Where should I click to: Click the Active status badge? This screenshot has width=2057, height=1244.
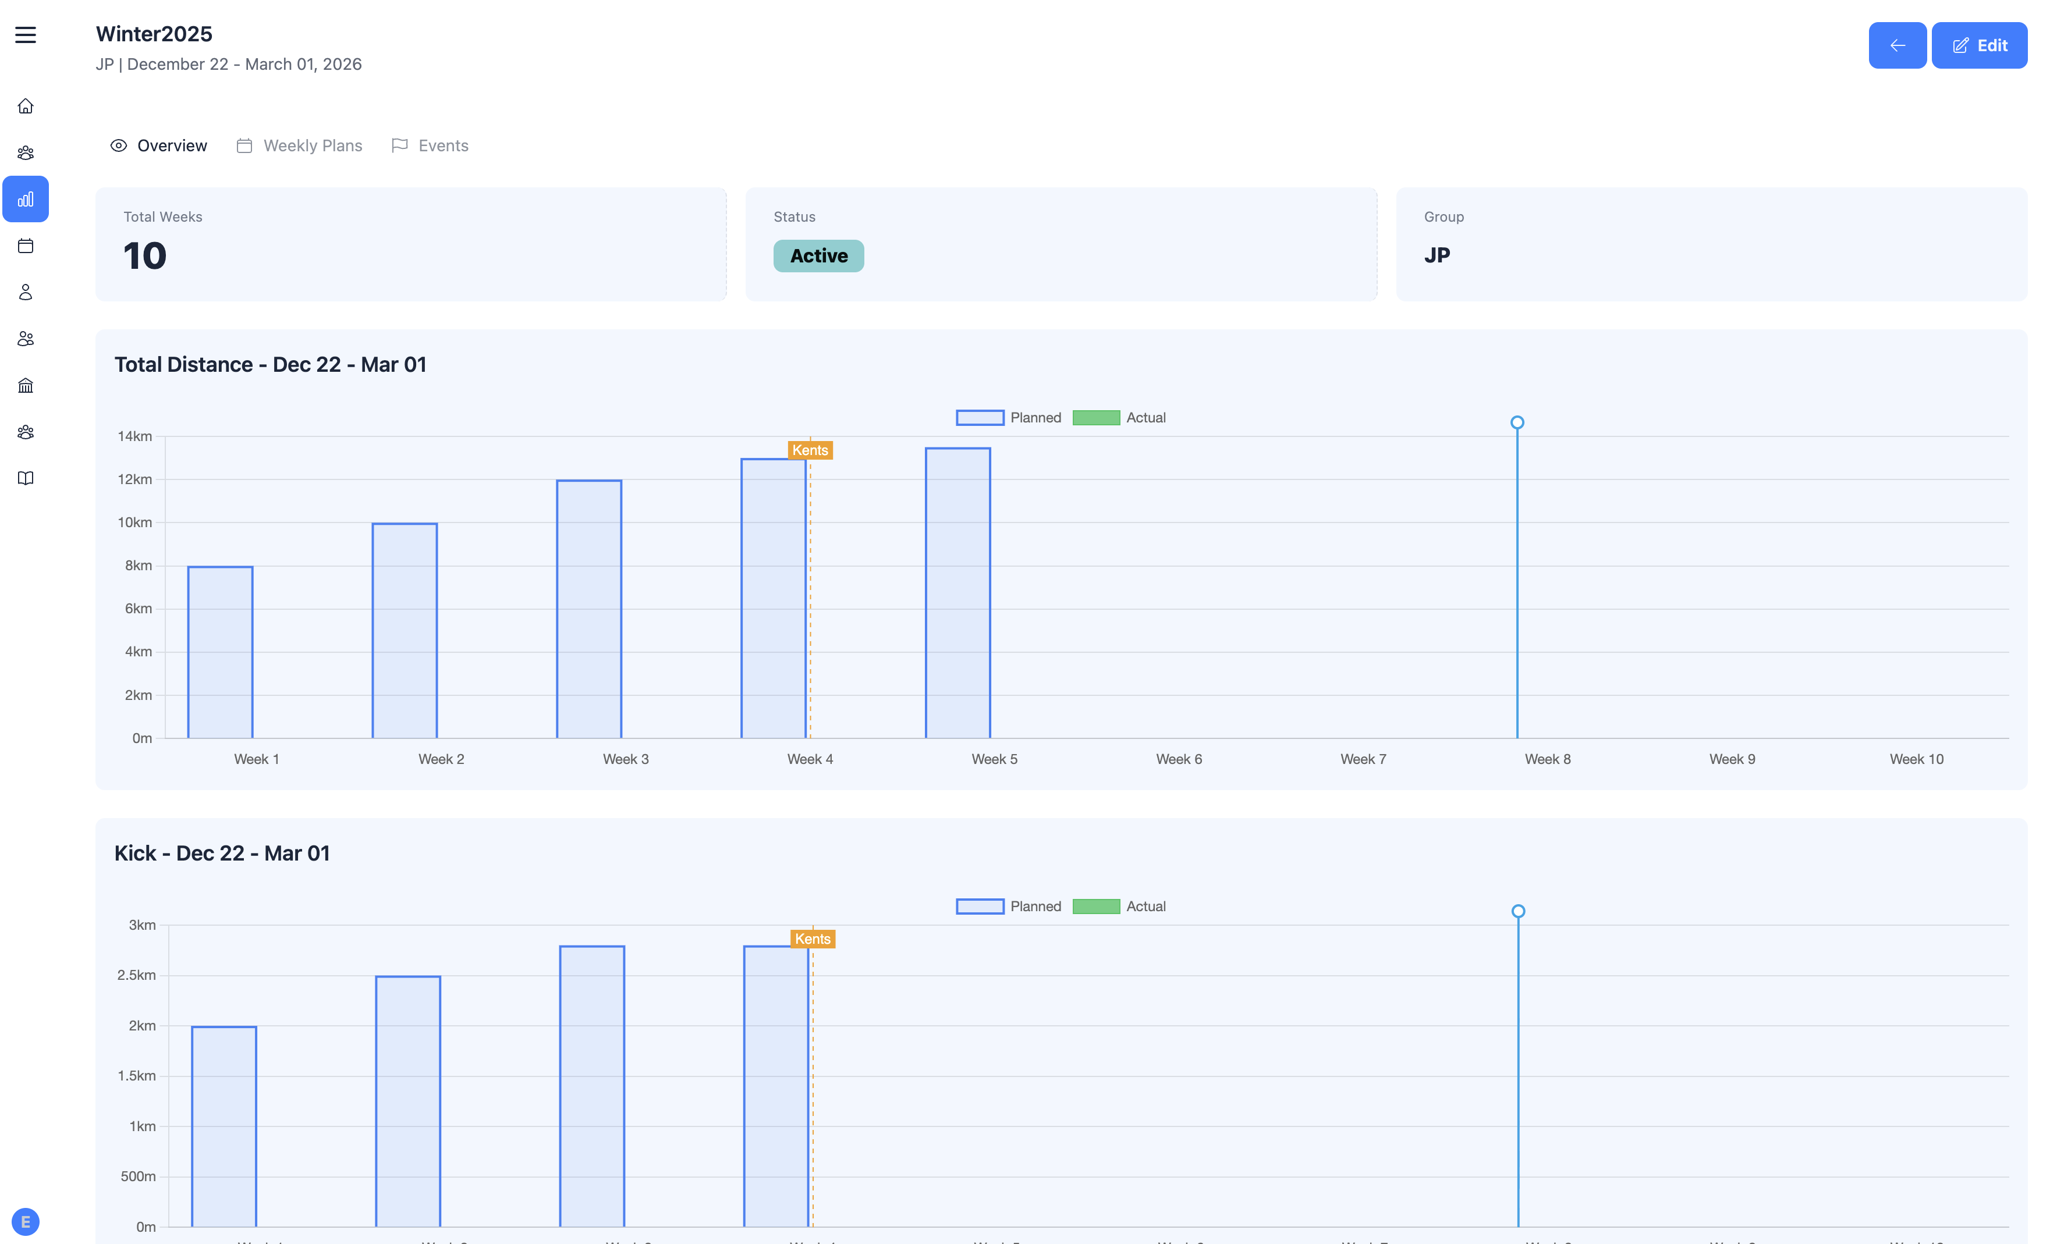818,255
